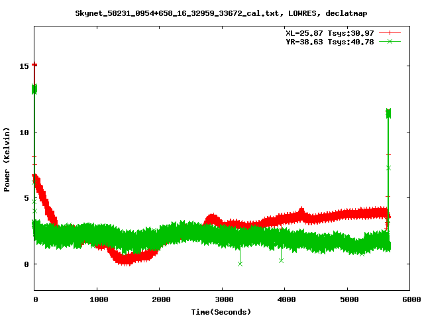Click the x-axis tick label 6000
The image size is (424, 318).
pos(411,299)
